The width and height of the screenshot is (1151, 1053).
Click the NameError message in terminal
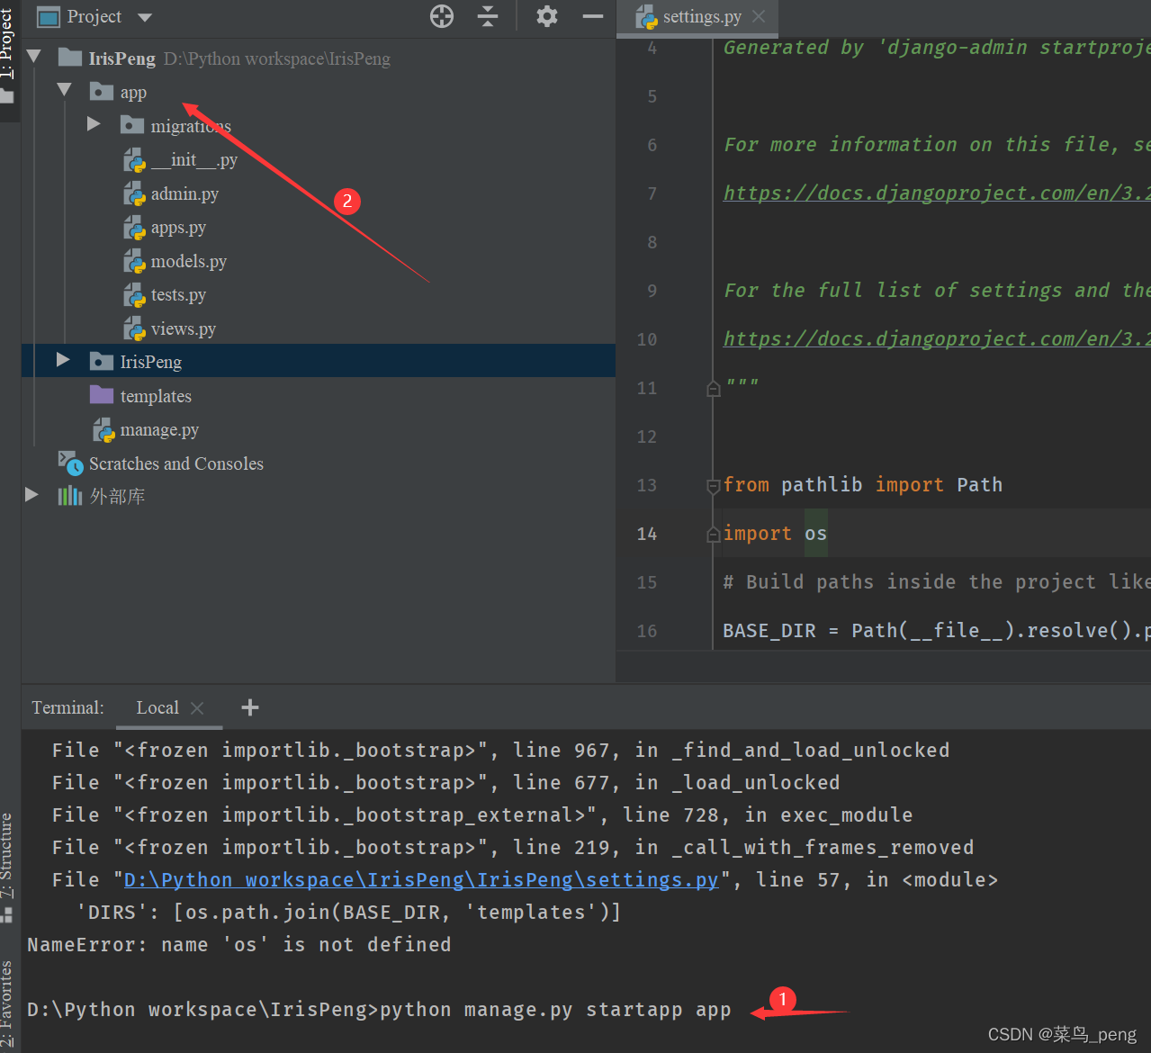point(239,944)
